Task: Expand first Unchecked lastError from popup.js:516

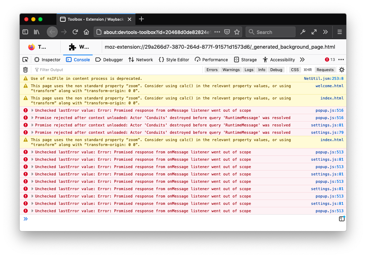Action: 32,110
